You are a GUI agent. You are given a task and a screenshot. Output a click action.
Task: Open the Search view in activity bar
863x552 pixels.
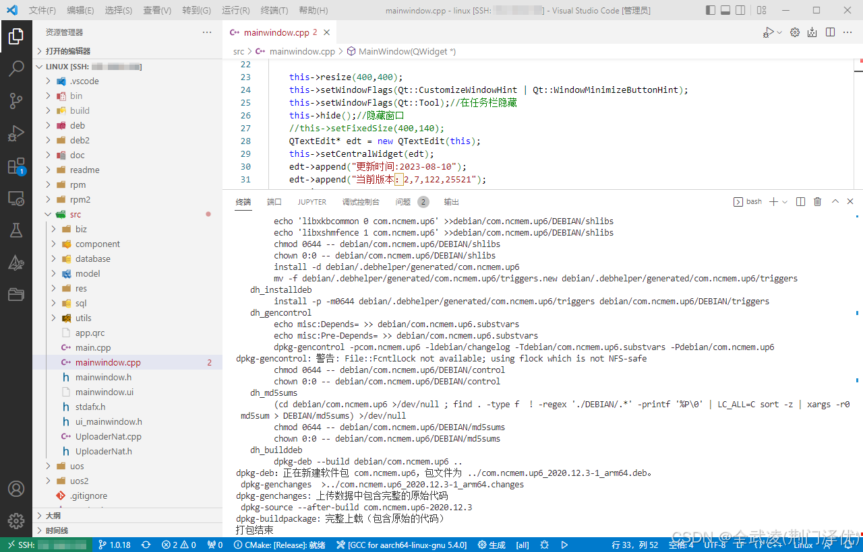(16, 69)
